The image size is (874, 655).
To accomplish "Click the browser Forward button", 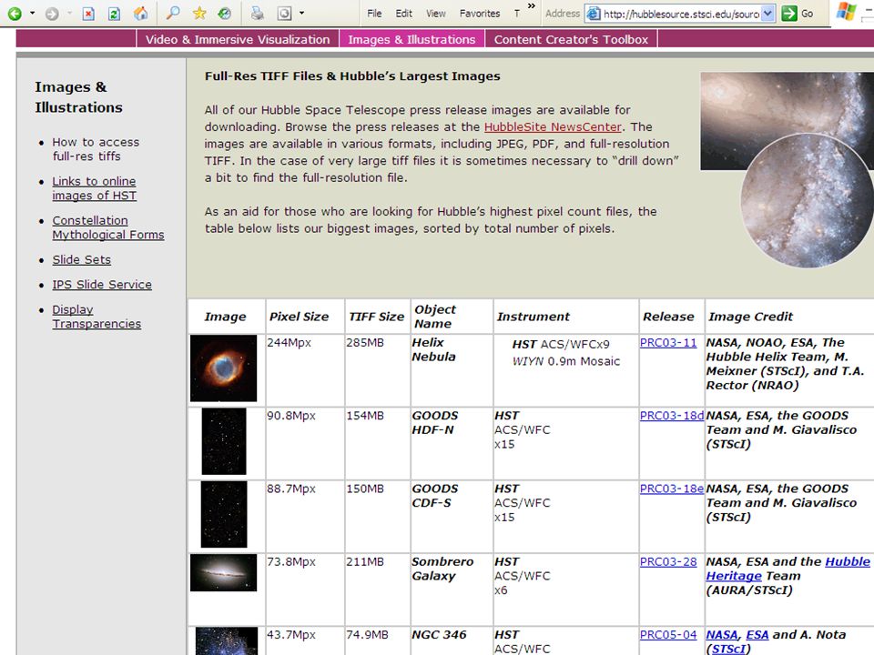I will tap(52, 14).
